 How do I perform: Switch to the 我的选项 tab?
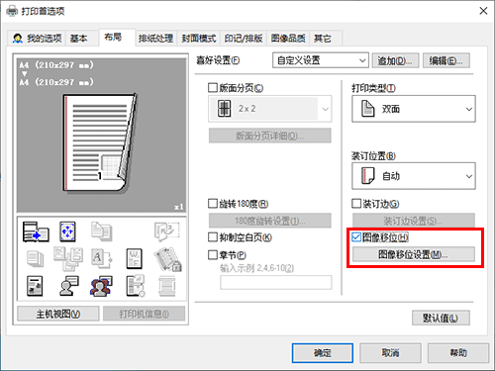[37, 39]
